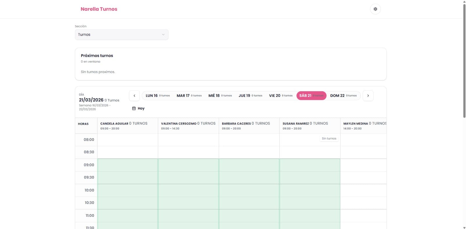Image resolution: width=466 pixels, height=229 pixels.
Task: Choose the DOM 22 day tab
Action: coord(343,96)
